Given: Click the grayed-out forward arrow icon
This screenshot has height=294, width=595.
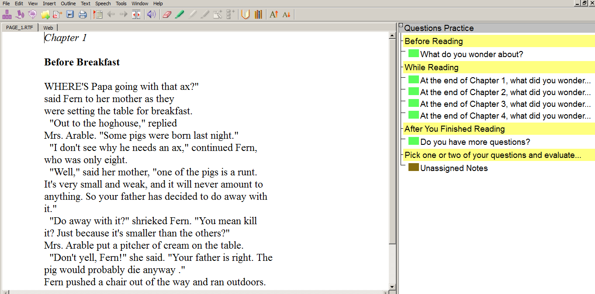Looking at the screenshot, I should coord(124,14).
